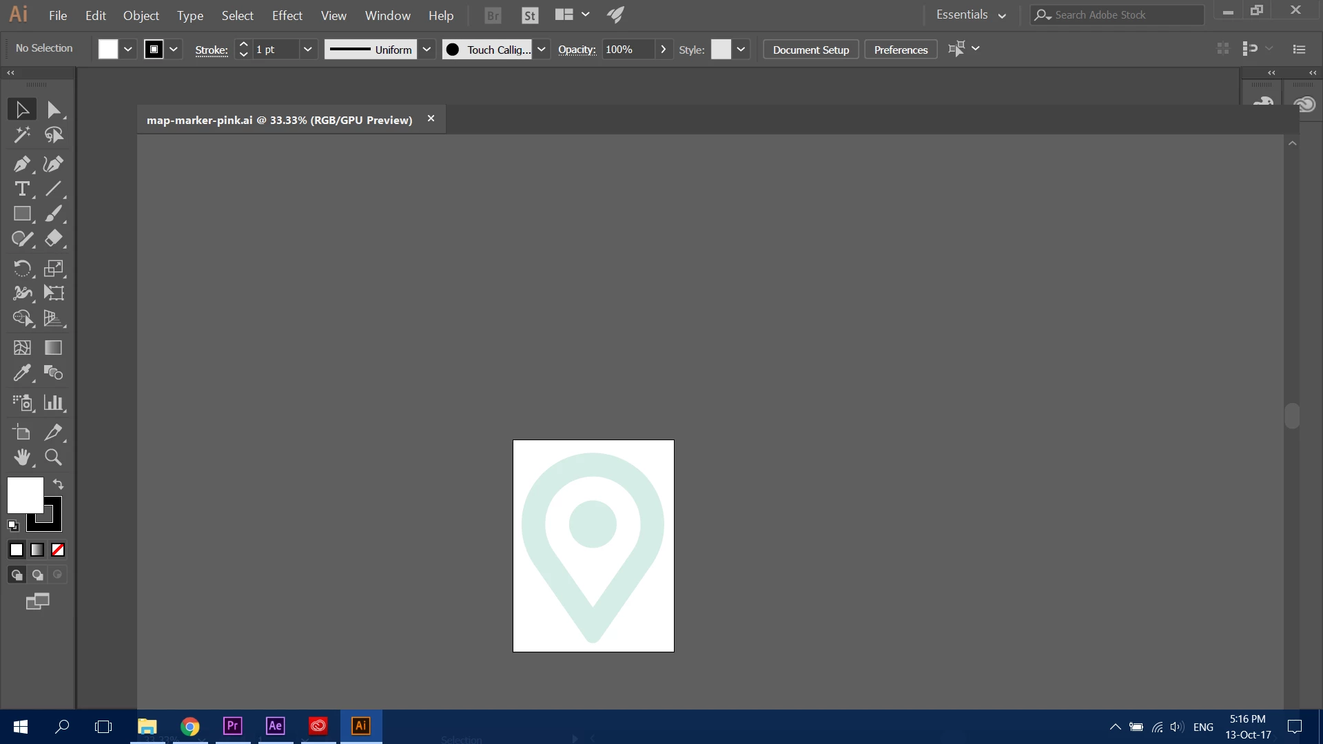Open the Object menu
The width and height of the screenshot is (1323, 744).
point(141,15)
